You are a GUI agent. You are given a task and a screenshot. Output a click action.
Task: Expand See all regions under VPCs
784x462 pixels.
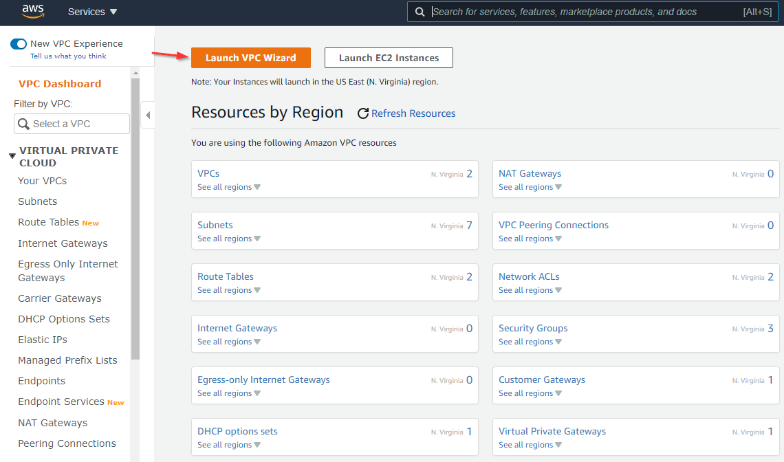(x=229, y=187)
